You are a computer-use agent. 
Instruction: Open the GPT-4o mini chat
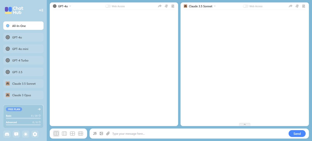23,49
